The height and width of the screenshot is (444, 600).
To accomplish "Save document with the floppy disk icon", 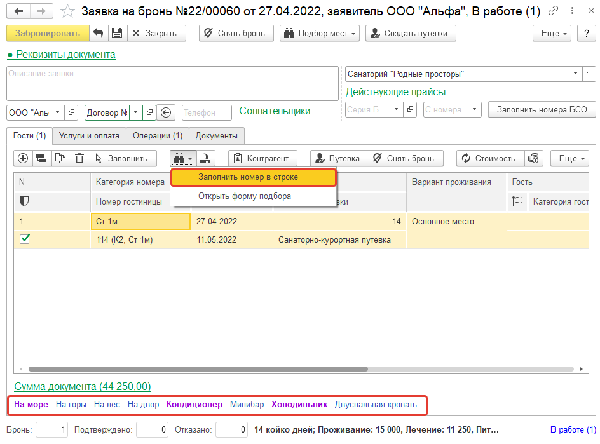I will [x=117, y=33].
